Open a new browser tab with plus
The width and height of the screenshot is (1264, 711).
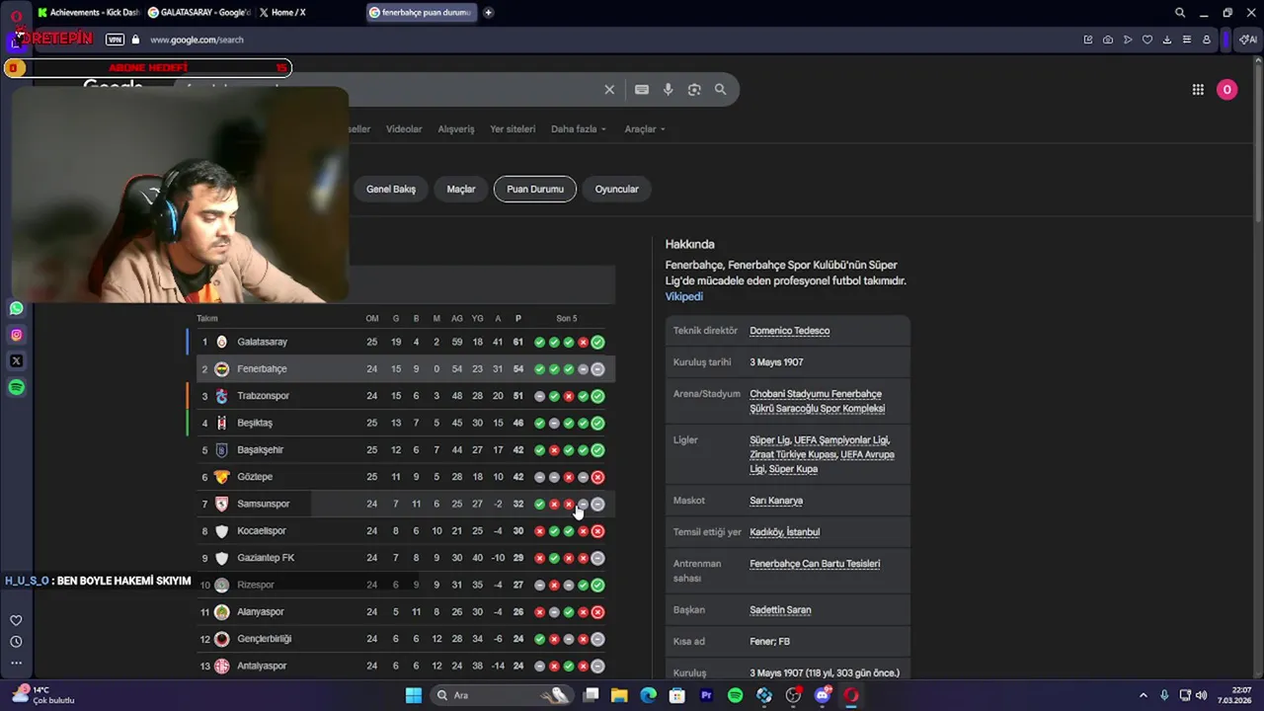(x=489, y=13)
